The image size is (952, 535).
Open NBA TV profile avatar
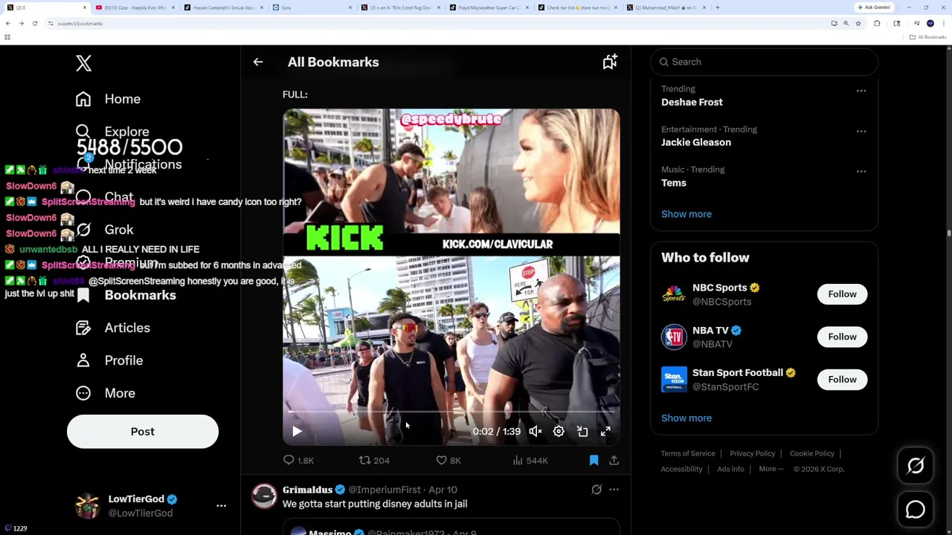point(674,337)
